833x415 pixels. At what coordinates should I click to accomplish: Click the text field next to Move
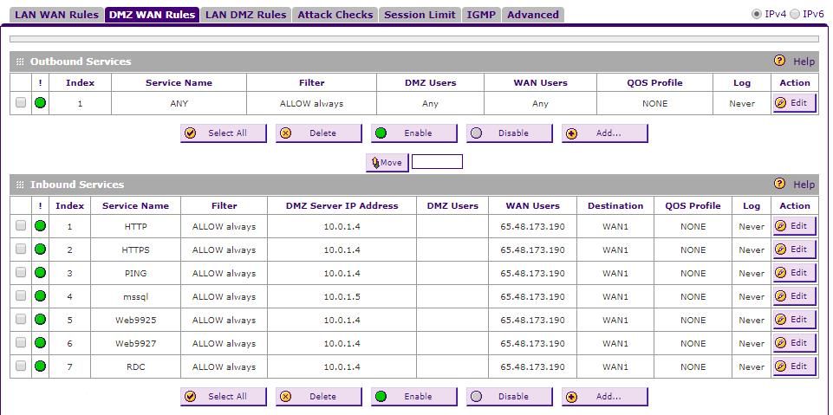(x=437, y=162)
